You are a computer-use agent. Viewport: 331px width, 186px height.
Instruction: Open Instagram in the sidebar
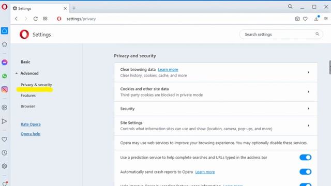coord(5,89)
